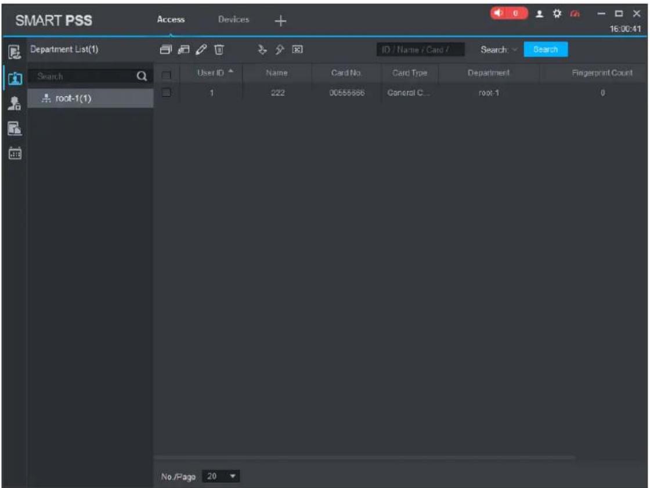Click the card number 00555555 cell
Viewport: 650px width, 488px height.
tap(347, 93)
